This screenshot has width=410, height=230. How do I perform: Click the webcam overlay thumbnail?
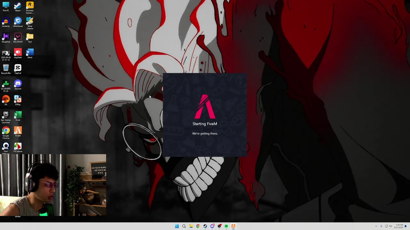click(x=53, y=185)
